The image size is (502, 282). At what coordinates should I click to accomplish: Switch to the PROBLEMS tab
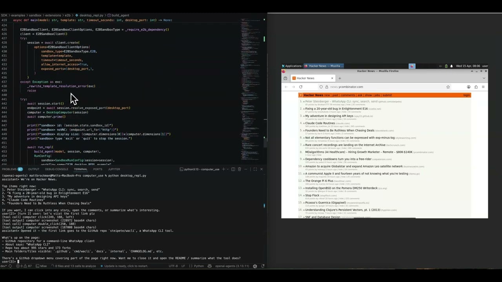(x=12, y=169)
